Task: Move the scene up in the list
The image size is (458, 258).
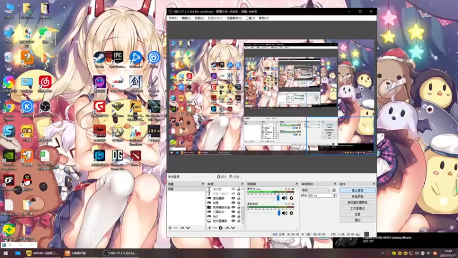Action: (182, 228)
